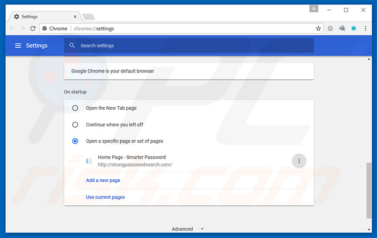Expand the Advanced settings section
This screenshot has width=377, height=238.
coord(188,229)
